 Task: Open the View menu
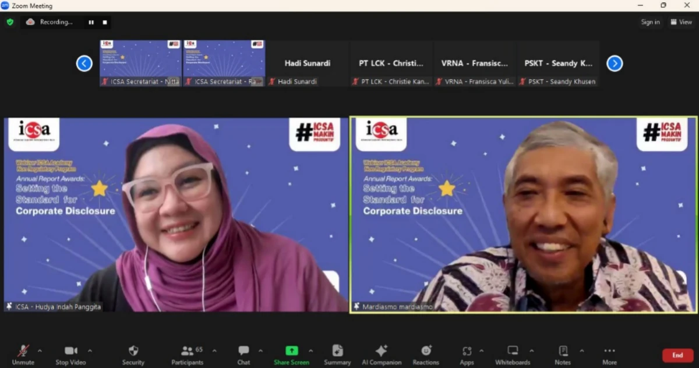pos(680,22)
